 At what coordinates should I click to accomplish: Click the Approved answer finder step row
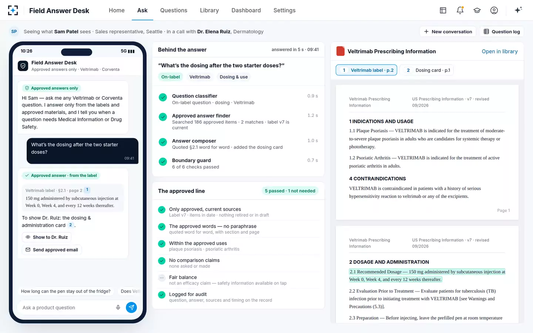click(x=238, y=121)
